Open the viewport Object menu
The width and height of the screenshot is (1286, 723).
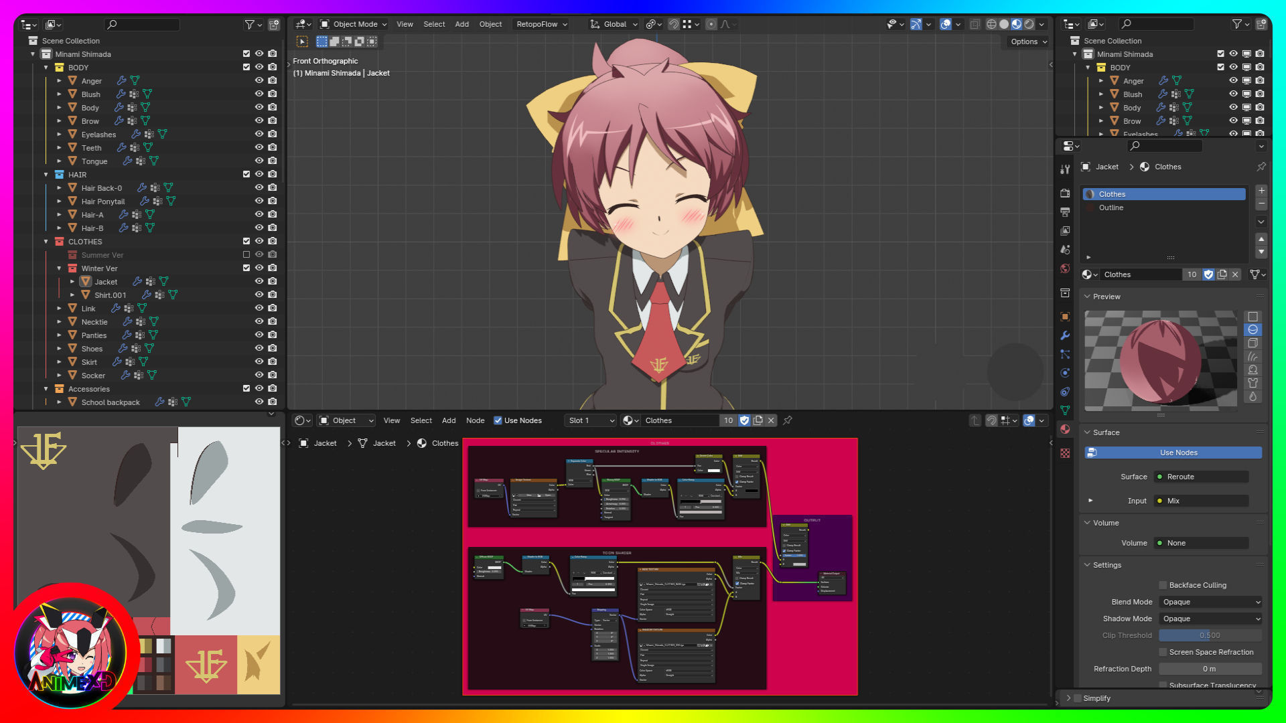pos(490,24)
